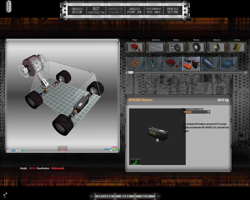Expand the WP836E component options dropdown
This screenshot has height=200, width=250.
[208, 112]
